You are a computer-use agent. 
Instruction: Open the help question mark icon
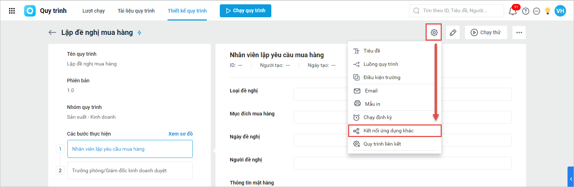tap(526, 11)
